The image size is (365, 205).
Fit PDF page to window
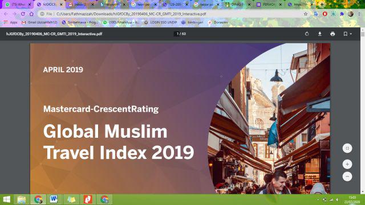coord(347,148)
